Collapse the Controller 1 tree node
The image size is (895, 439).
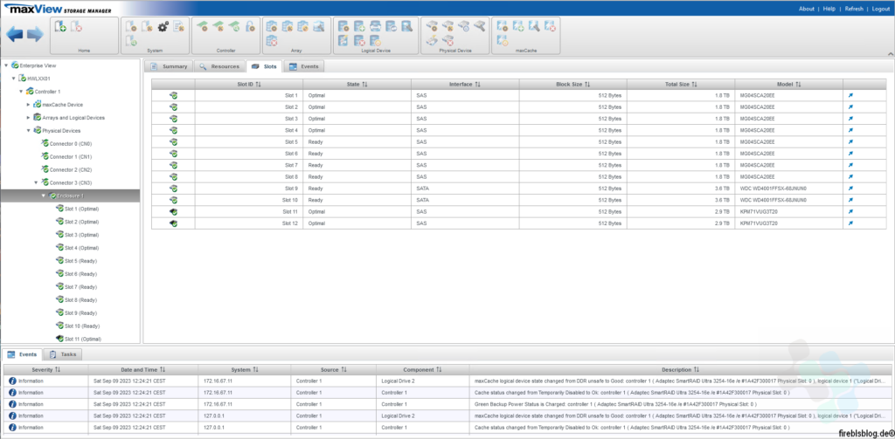21,92
